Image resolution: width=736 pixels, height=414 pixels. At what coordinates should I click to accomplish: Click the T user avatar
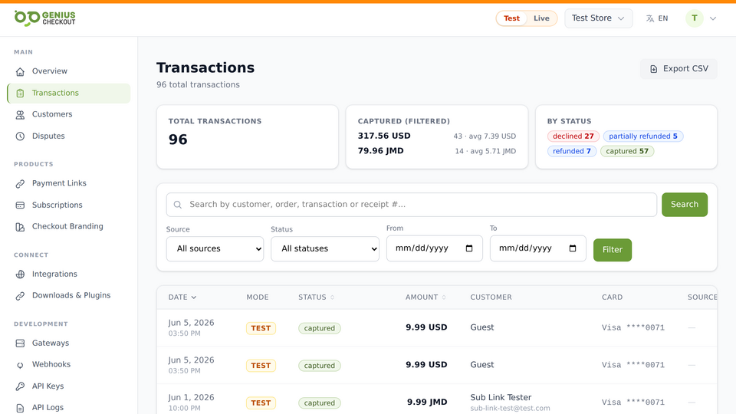(x=695, y=18)
